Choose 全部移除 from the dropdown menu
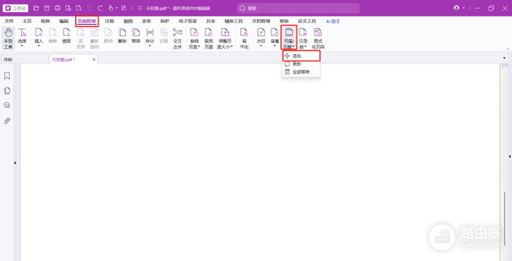Viewport: 512px width, 261px height. pyautogui.click(x=301, y=72)
